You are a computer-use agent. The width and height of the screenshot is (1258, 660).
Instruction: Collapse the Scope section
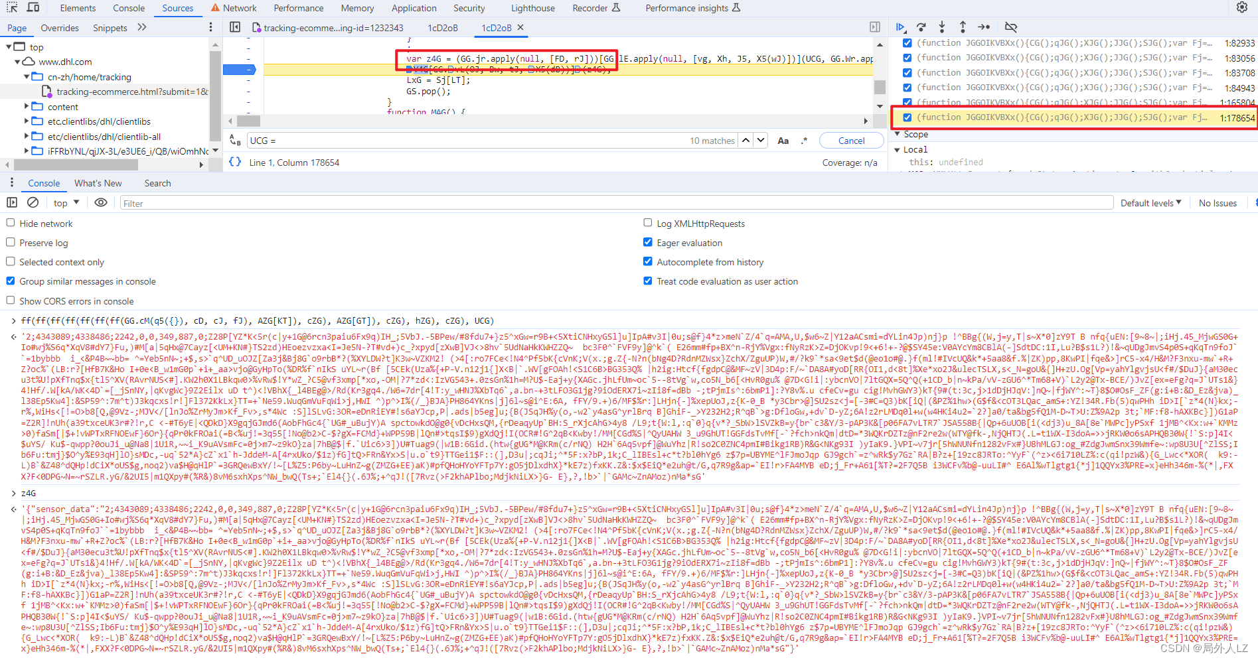[898, 134]
